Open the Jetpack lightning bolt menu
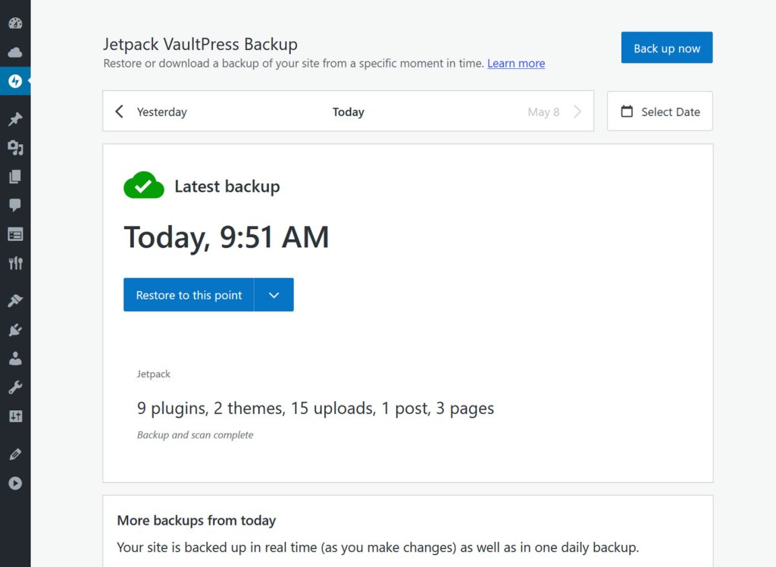 pos(15,80)
